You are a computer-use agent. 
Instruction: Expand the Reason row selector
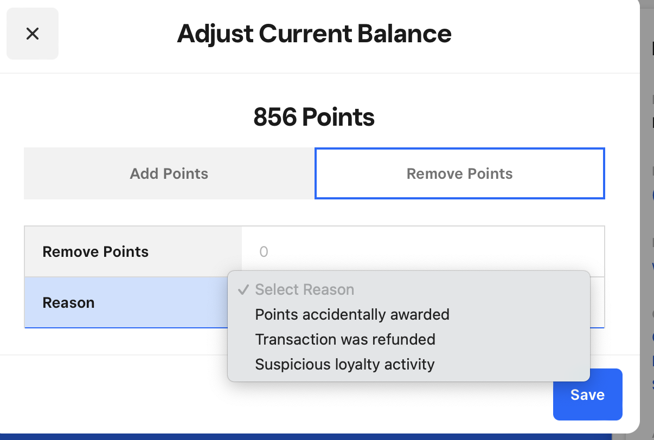(x=423, y=302)
